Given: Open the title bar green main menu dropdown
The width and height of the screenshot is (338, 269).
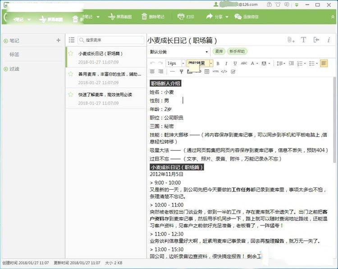Looking at the screenshot, I should 297,5.
